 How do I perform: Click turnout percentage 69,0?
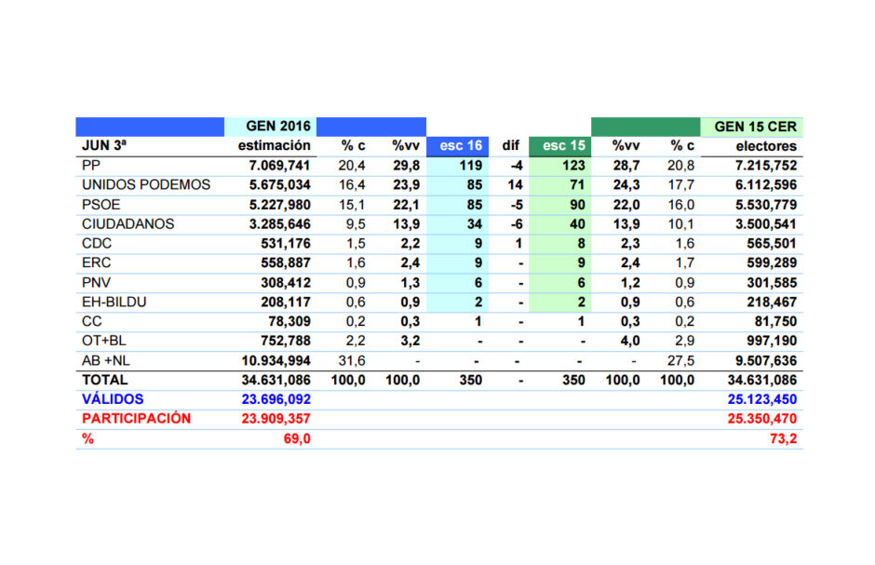297,439
